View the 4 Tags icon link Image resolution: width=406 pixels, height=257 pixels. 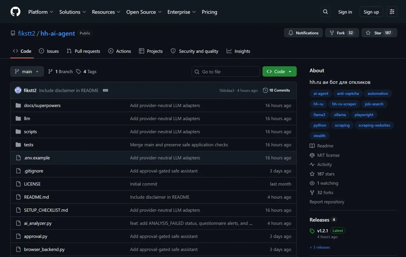(86, 72)
